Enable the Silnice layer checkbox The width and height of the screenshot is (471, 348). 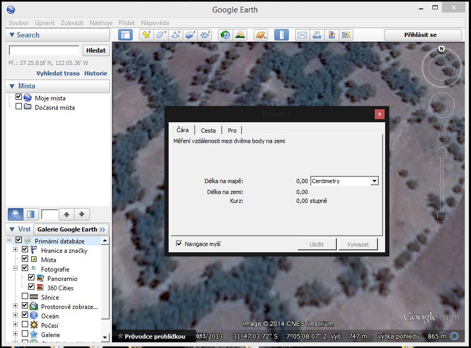25,297
